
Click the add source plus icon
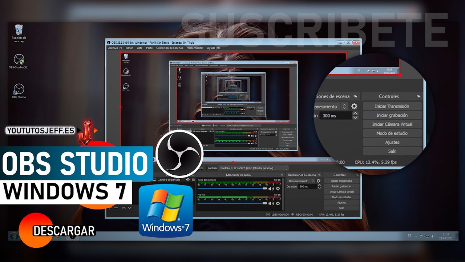pyautogui.click(x=110, y=207)
